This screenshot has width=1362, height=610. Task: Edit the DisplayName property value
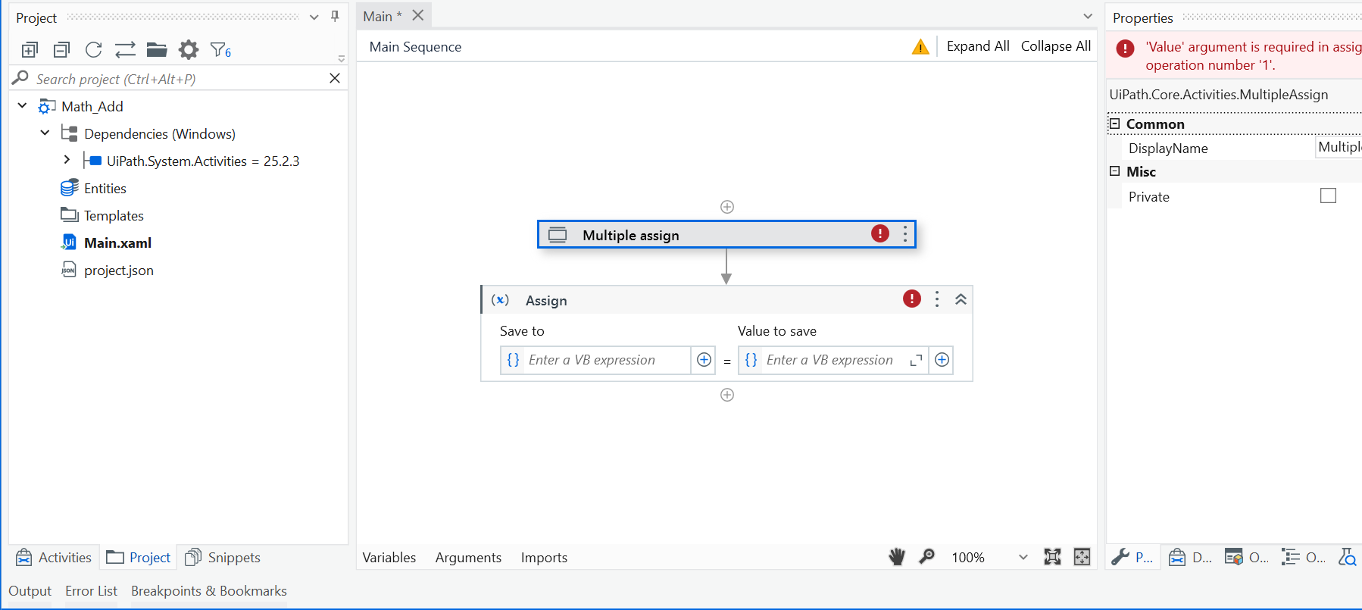1339,147
